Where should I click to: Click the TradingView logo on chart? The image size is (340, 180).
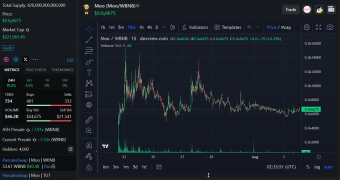click(105, 146)
